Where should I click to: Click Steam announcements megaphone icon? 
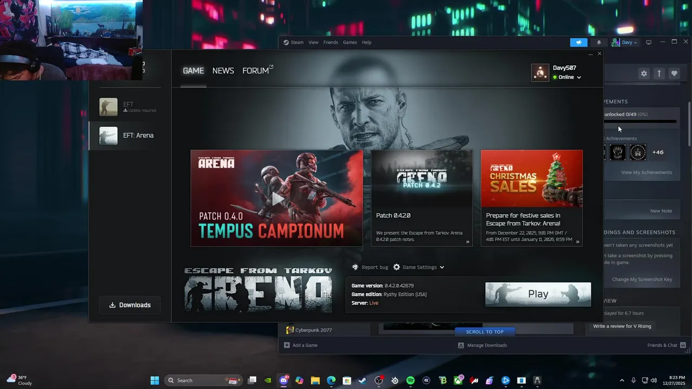point(578,42)
